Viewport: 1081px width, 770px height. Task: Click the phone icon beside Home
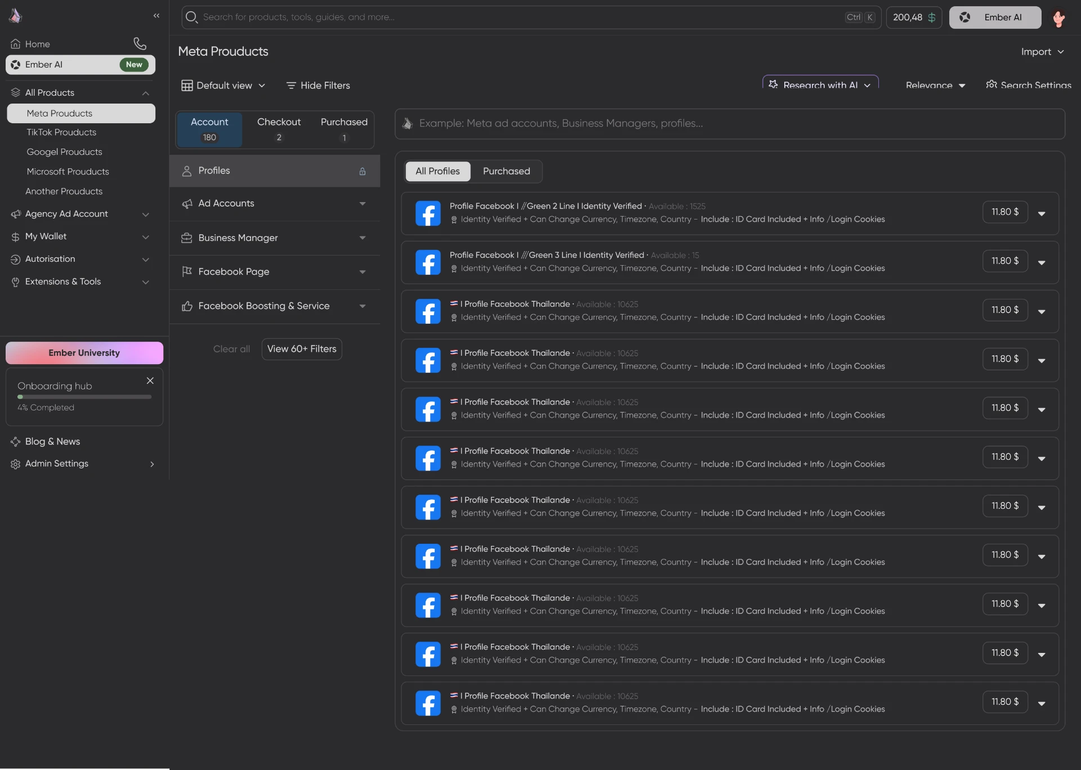click(140, 43)
